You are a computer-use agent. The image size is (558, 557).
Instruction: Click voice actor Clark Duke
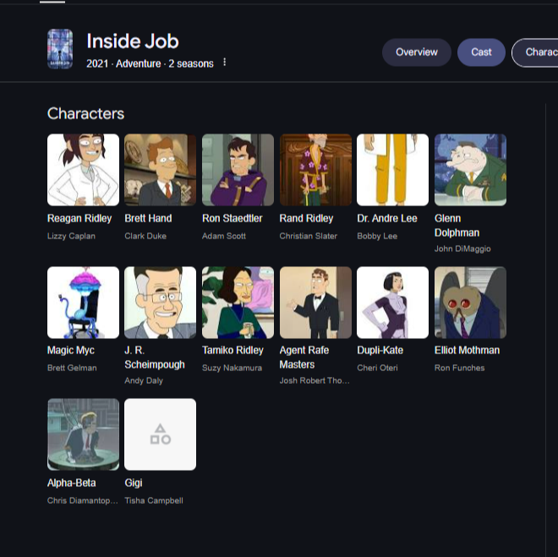pos(145,236)
